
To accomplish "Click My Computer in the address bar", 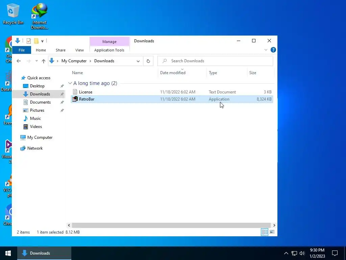I will pyautogui.click(x=74, y=61).
